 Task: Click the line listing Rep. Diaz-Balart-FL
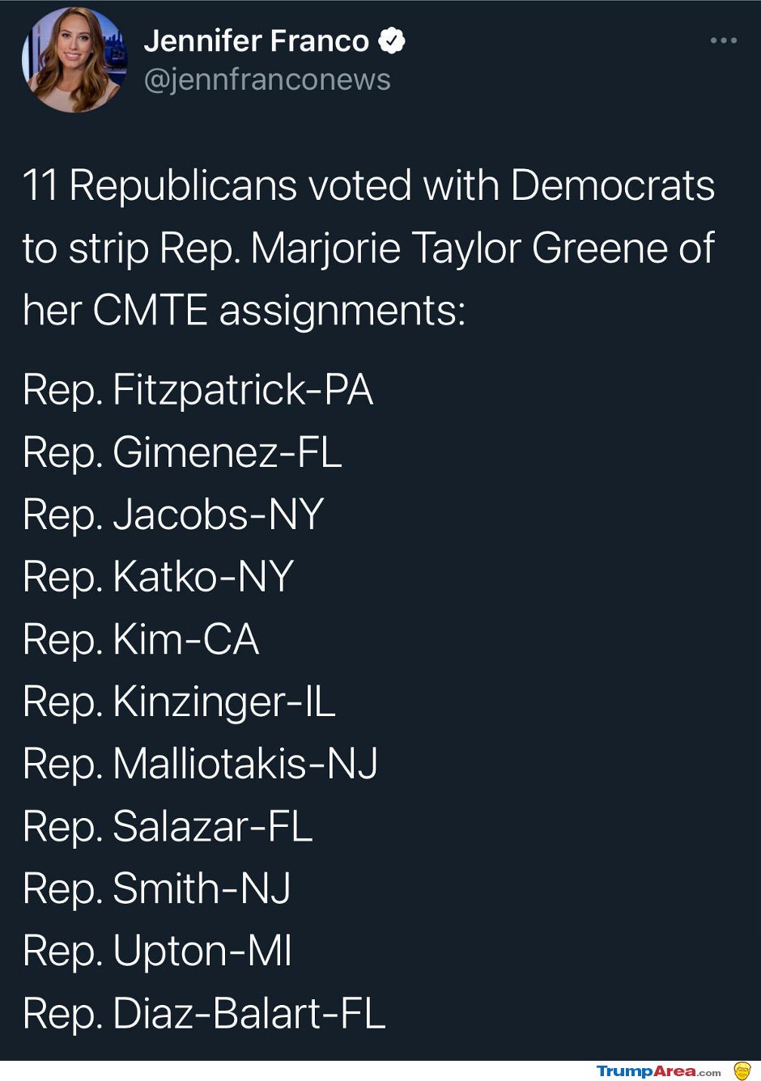[x=202, y=1014]
